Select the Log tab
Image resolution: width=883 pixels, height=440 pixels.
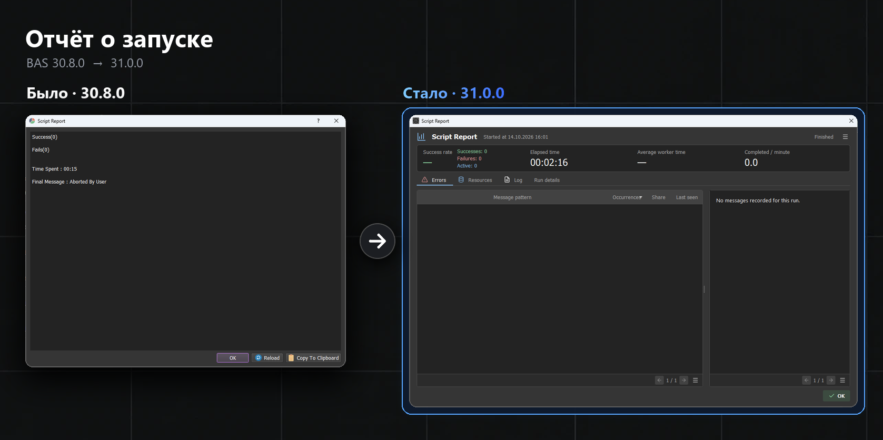point(513,180)
